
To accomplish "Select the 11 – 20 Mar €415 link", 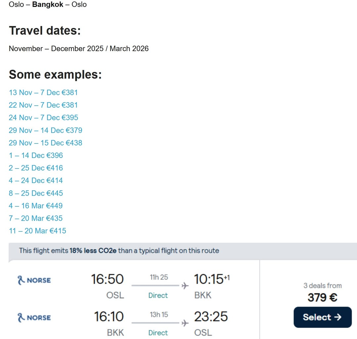I will click(x=37, y=231).
